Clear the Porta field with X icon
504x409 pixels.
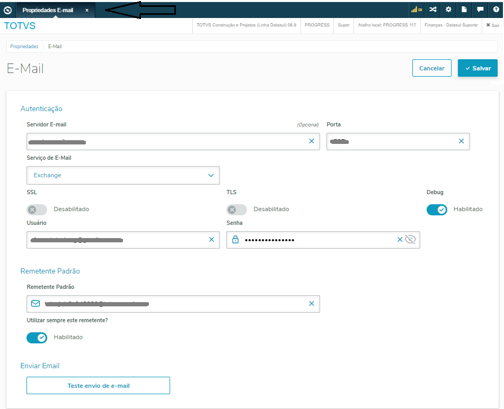coord(461,141)
